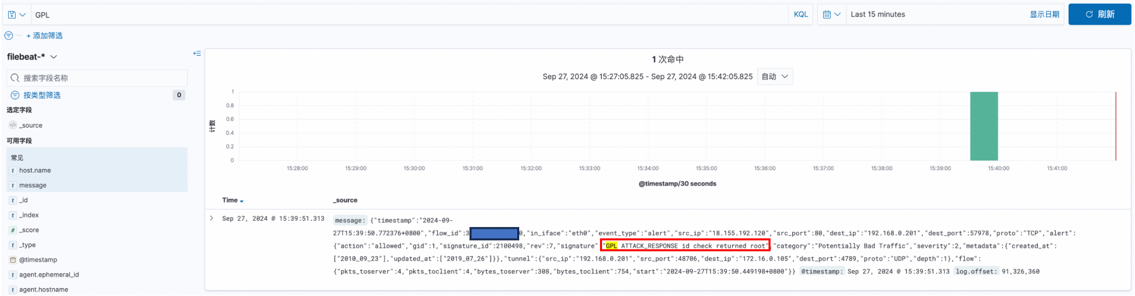Click the green histogram bar near 15:40:00
The width and height of the screenshot is (1135, 296).
[983, 126]
